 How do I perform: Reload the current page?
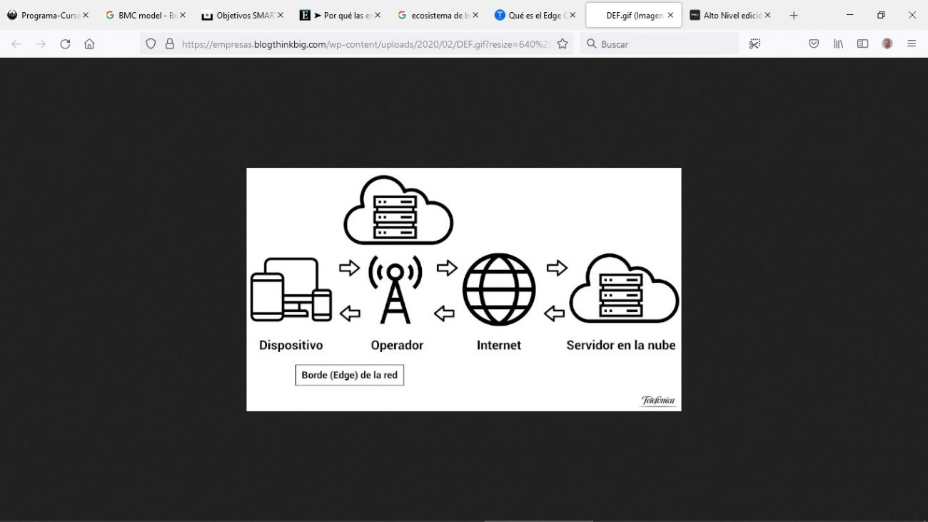click(65, 44)
